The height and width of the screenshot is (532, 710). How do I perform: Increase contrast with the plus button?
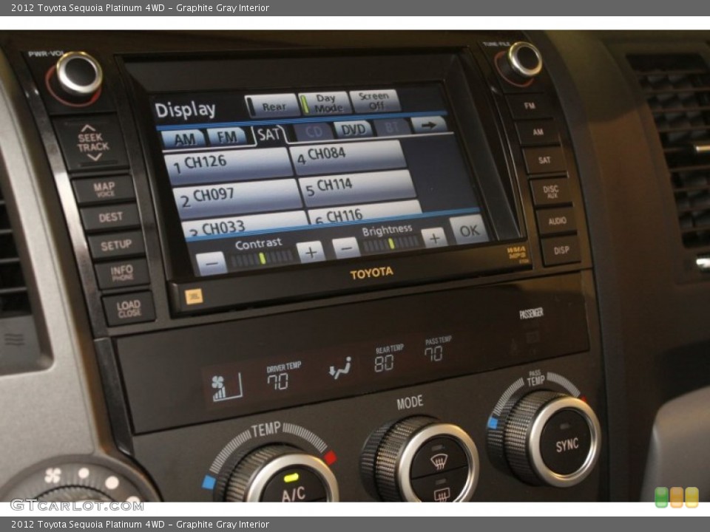coord(311,253)
